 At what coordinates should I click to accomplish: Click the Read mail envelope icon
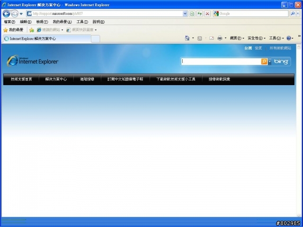coord(212,38)
